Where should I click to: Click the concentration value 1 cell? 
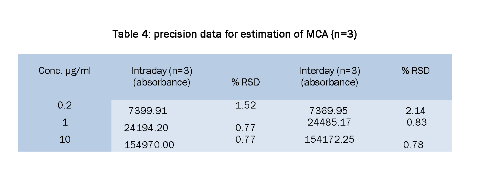[x=65, y=122]
